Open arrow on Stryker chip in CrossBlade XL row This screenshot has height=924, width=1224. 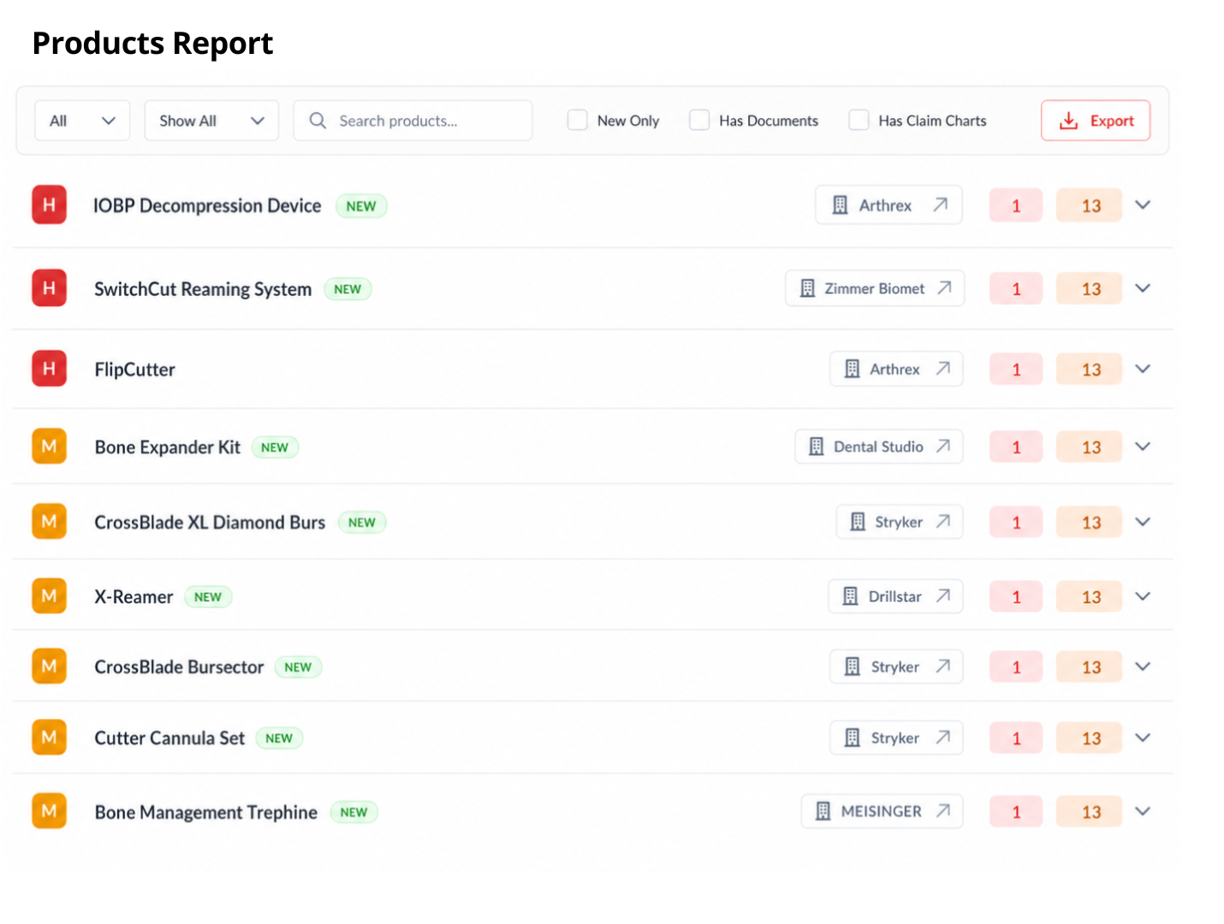(943, 521)
